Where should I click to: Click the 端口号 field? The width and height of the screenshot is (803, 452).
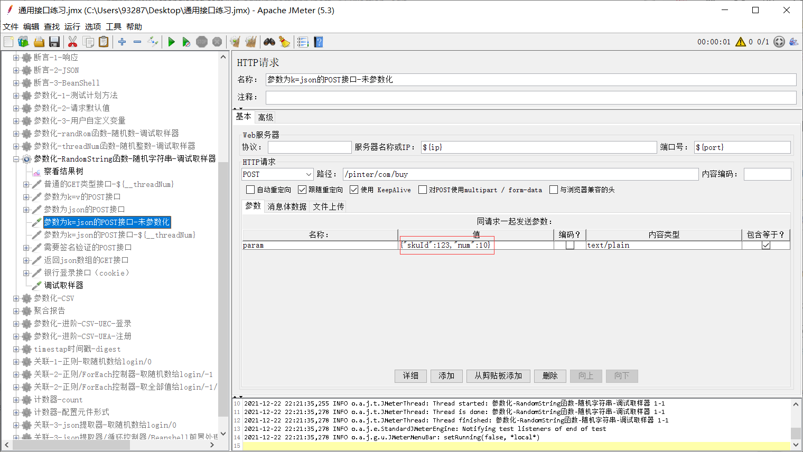pyautogui.click(x=742, y=147)
